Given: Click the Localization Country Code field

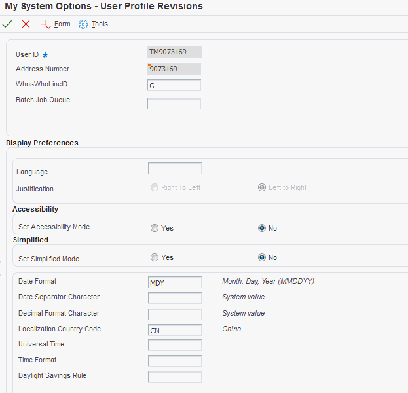Looking at the screenshot, I should click(175, 330).
